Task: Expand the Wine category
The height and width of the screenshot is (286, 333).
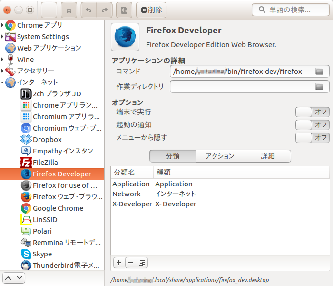Action: point(2,60)
